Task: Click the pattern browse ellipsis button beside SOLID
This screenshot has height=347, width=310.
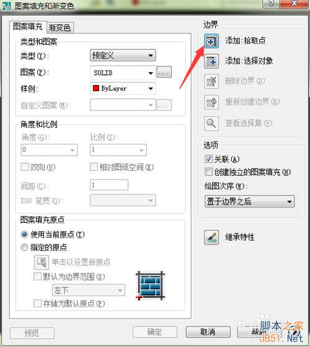Action: pyautogui.click(x=164, y=72)
